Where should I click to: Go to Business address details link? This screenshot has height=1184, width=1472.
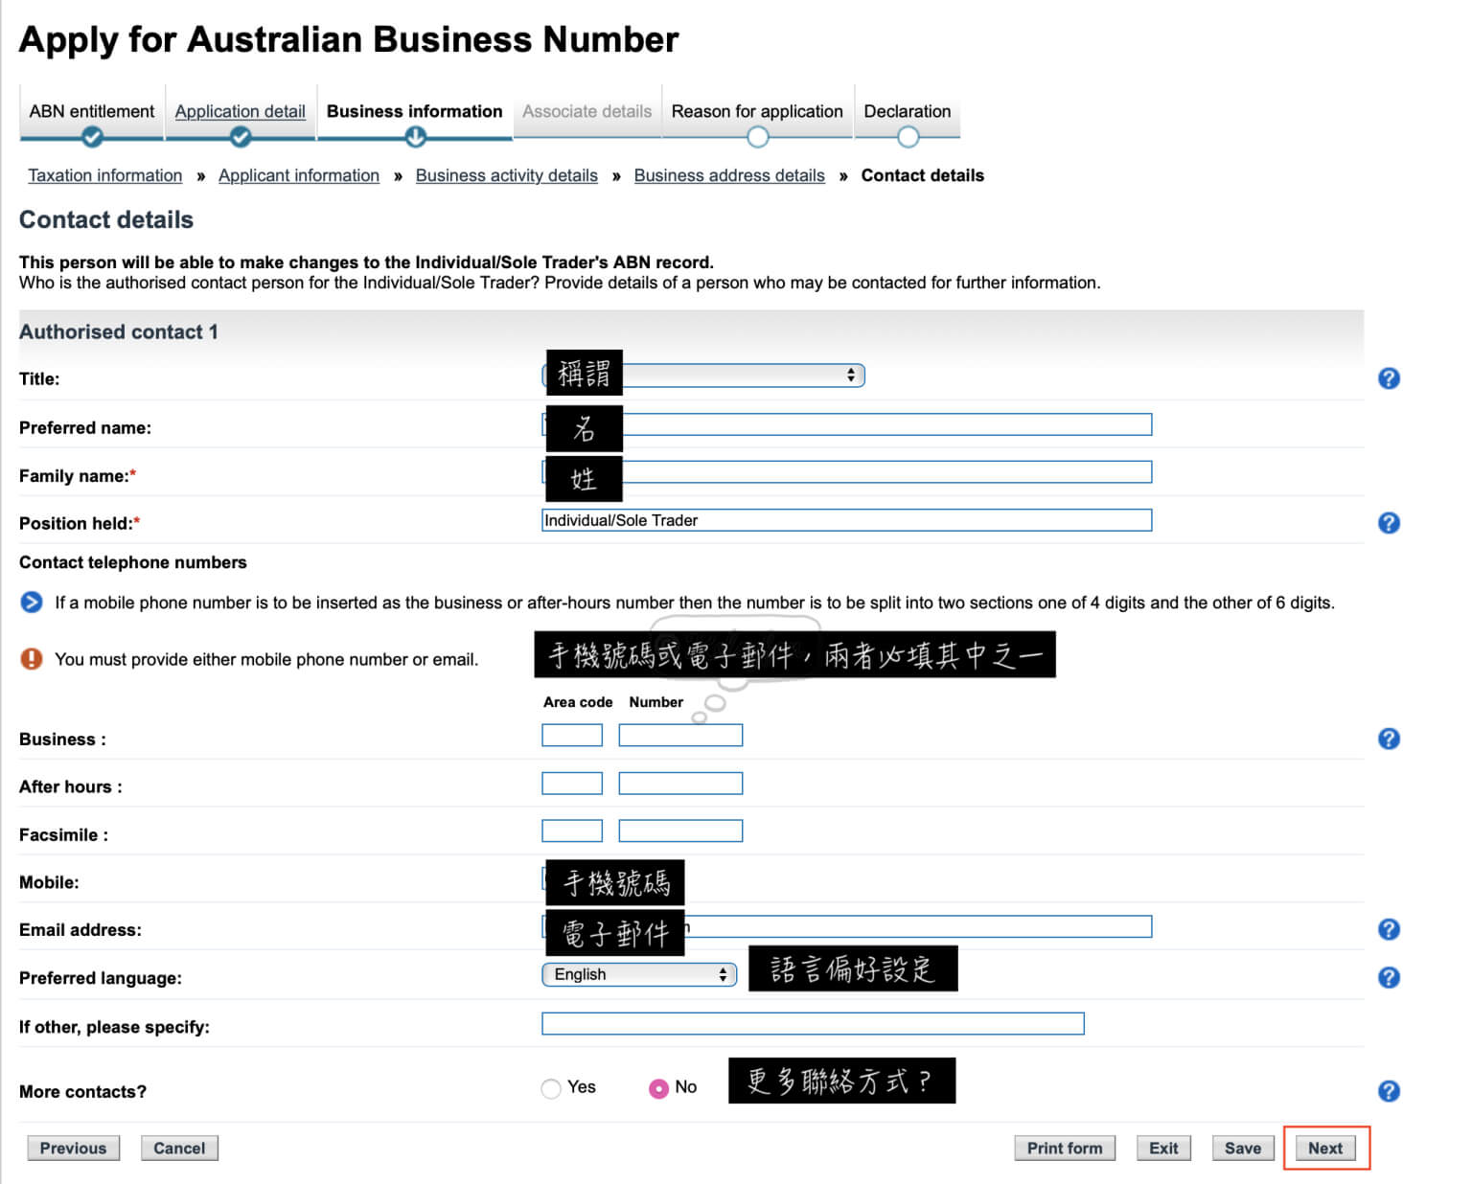(728, 175)
